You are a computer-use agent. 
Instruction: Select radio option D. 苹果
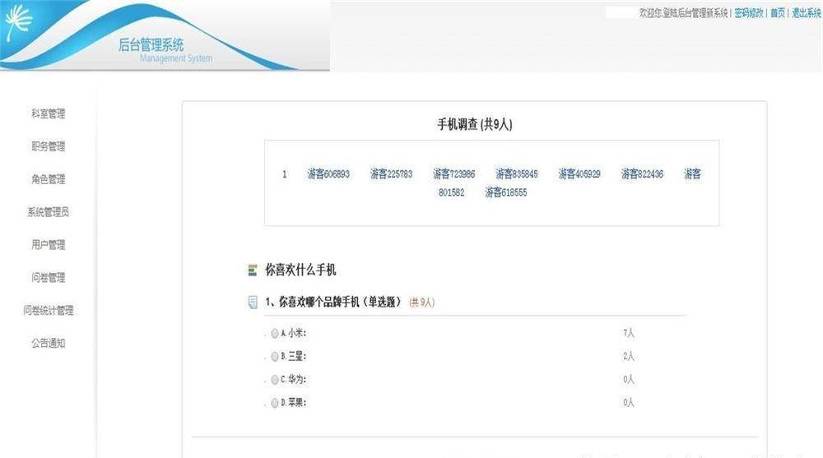[x=275, y=403]
